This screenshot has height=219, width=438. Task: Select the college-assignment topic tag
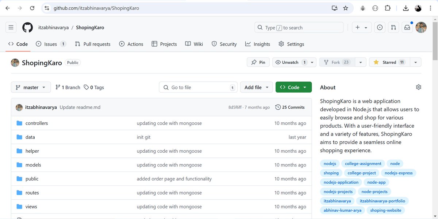click(363, 164)
